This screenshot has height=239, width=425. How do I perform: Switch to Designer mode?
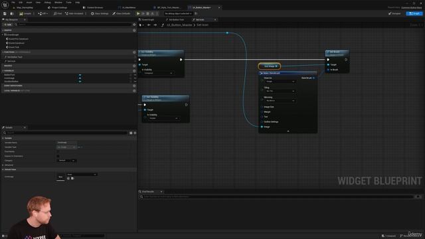point(394,13)
